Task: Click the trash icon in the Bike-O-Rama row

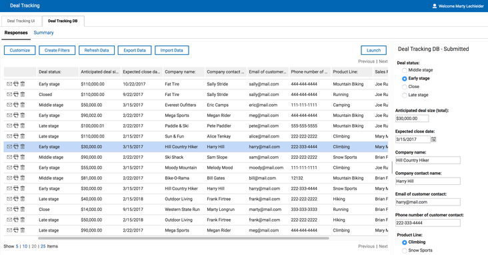Action: pos(23,178)
